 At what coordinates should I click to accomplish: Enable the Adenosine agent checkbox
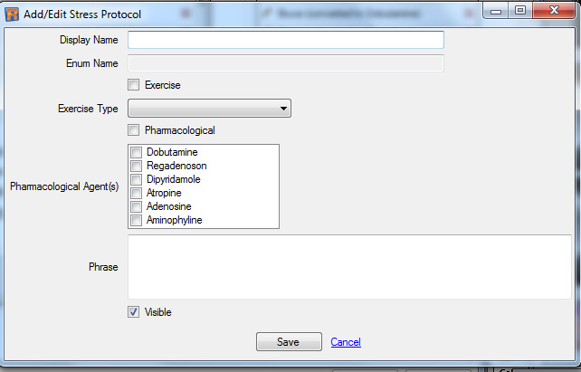coord(137,206)
